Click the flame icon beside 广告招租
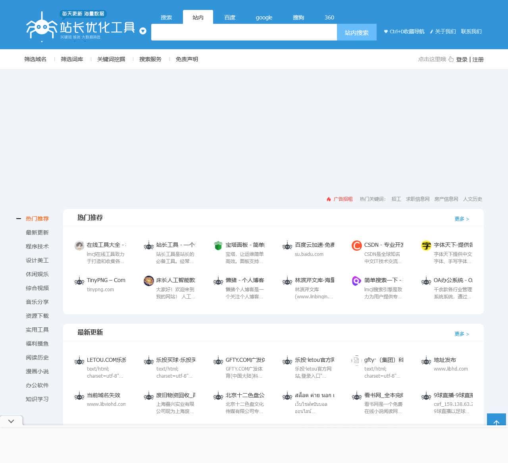The image size is (508, 463). click(329, 199)
